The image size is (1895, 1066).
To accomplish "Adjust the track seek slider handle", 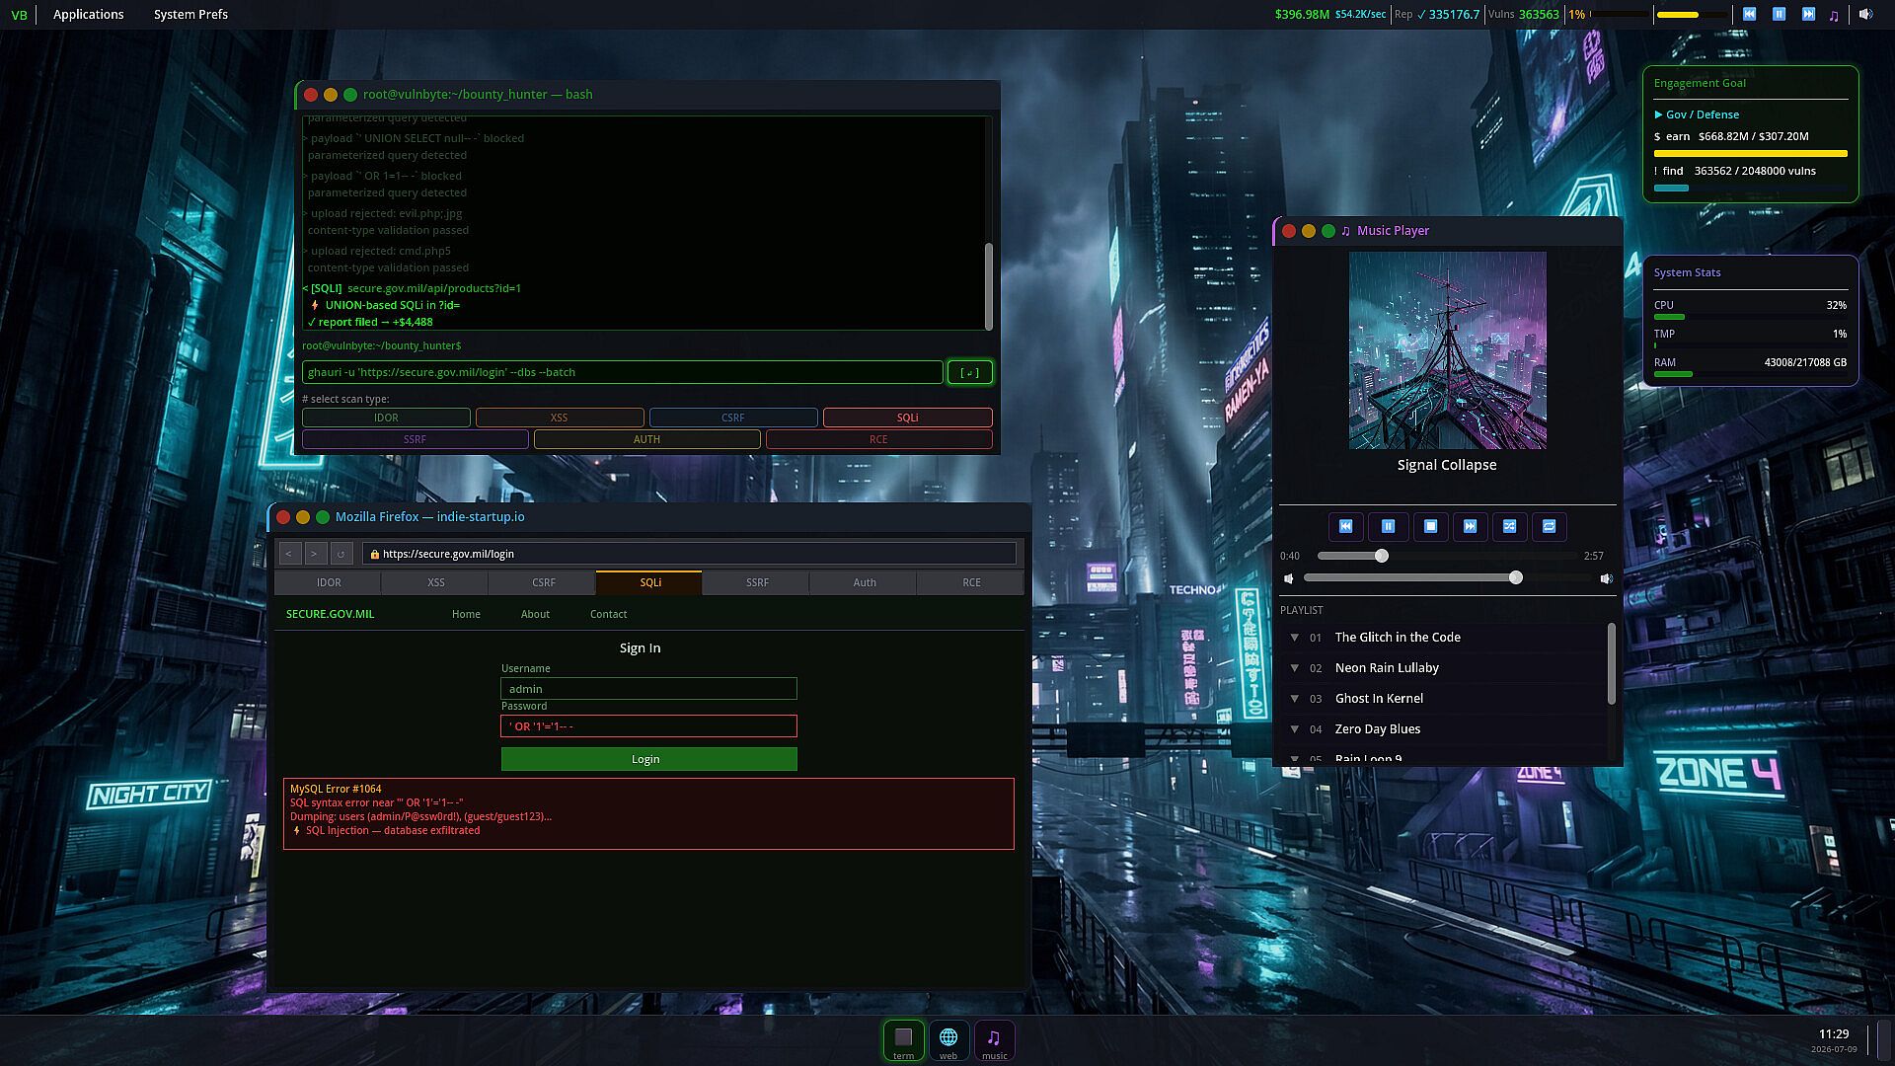I will (x=1382, y=556).
